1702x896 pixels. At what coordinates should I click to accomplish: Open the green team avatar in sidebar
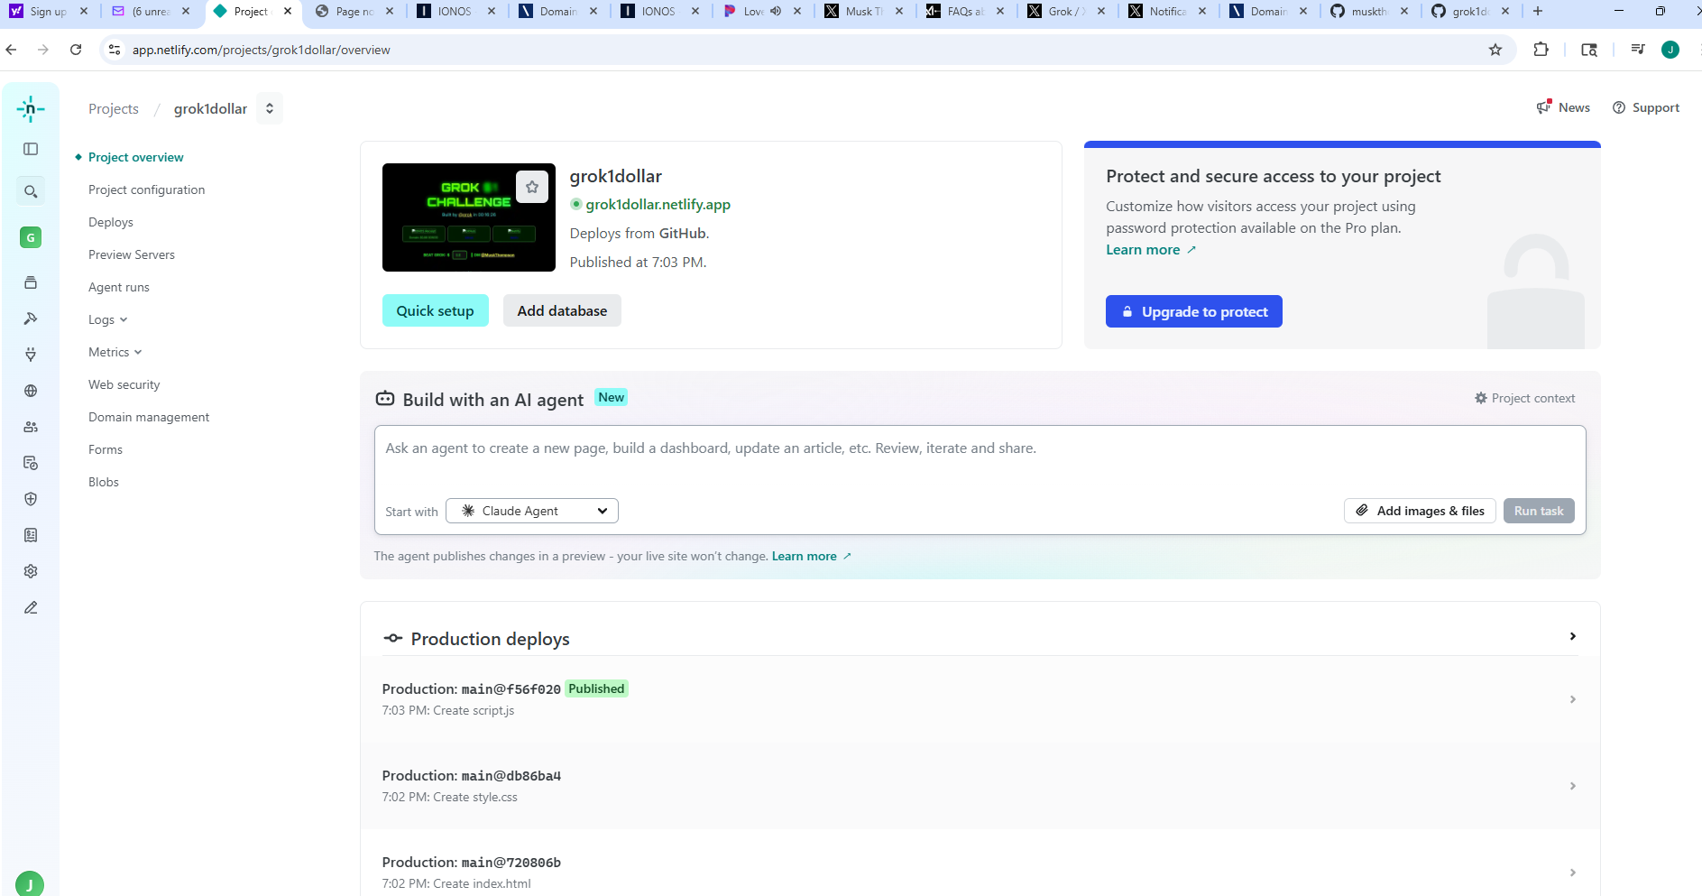(x=30, y=237)
